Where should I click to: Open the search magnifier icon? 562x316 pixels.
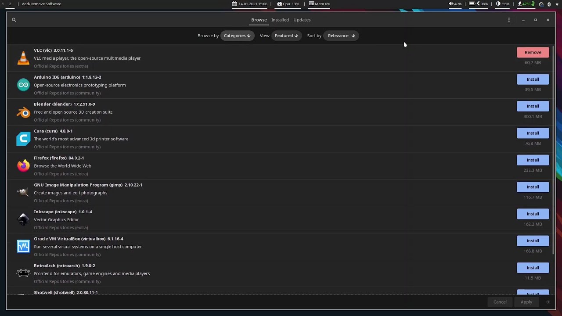[x=14, y=20]
